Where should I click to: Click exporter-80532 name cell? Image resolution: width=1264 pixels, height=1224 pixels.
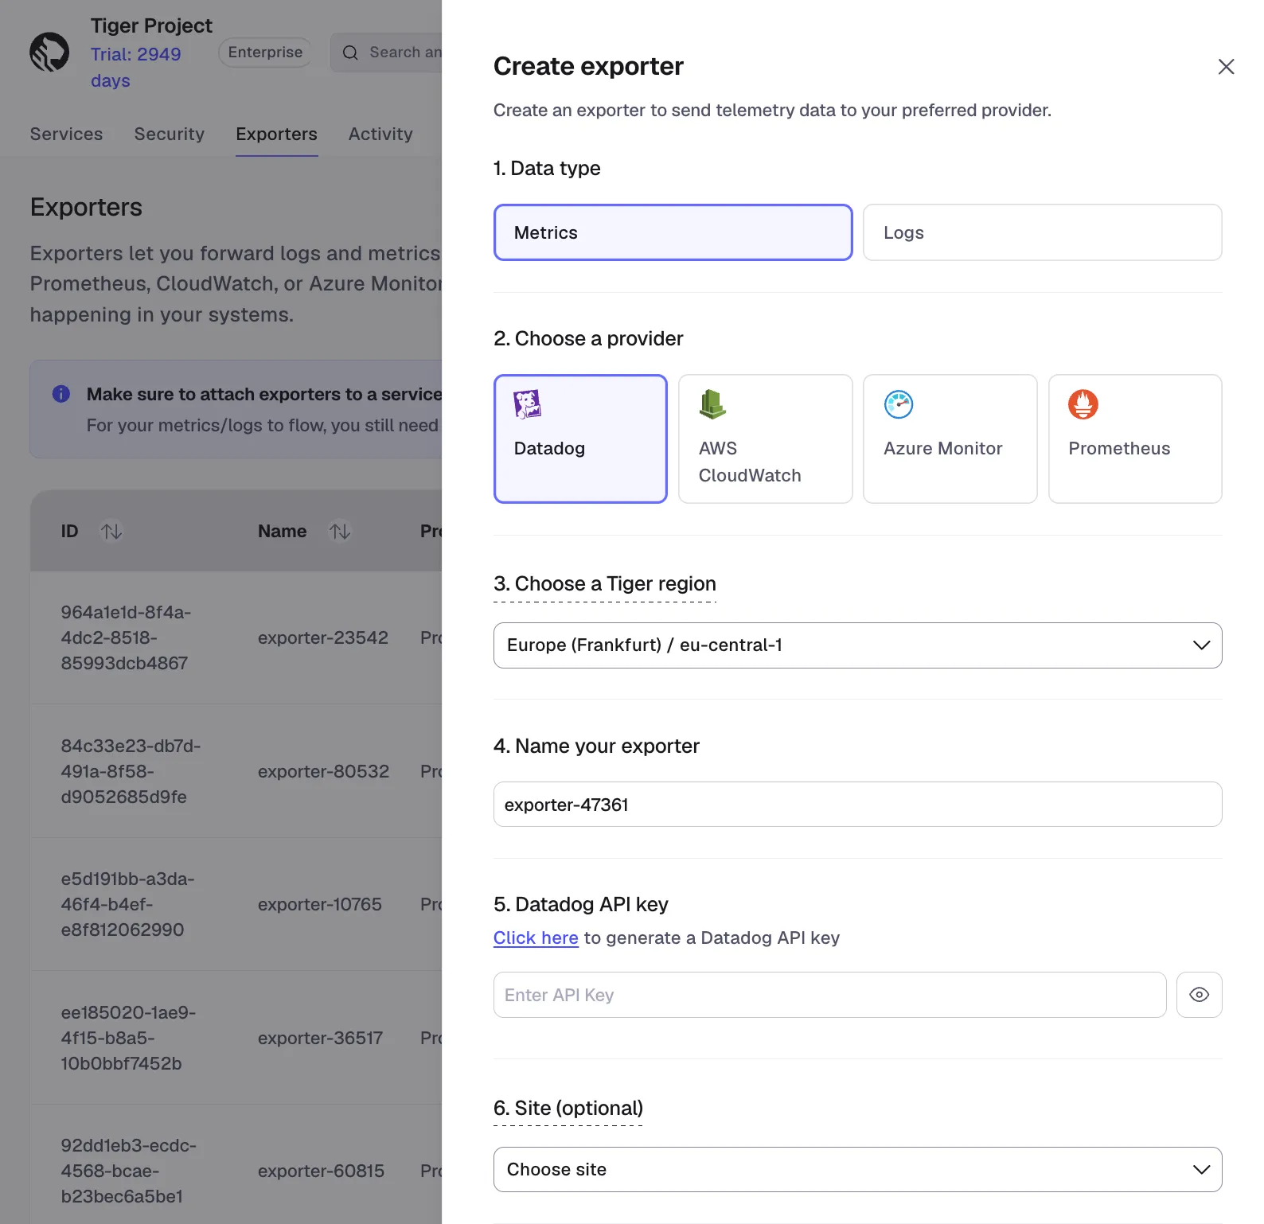(x=323, y=771)
